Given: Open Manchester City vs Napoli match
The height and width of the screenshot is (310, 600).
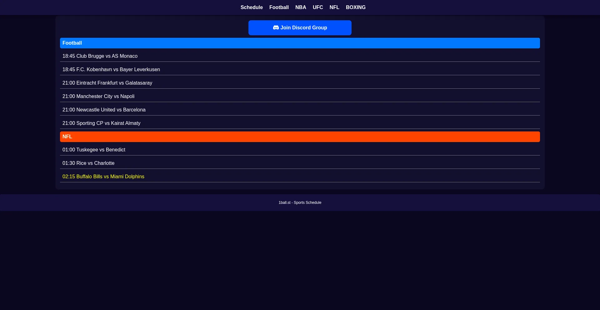Looking at the screenshot, I should pyautogui.click(x=300, y=96).
